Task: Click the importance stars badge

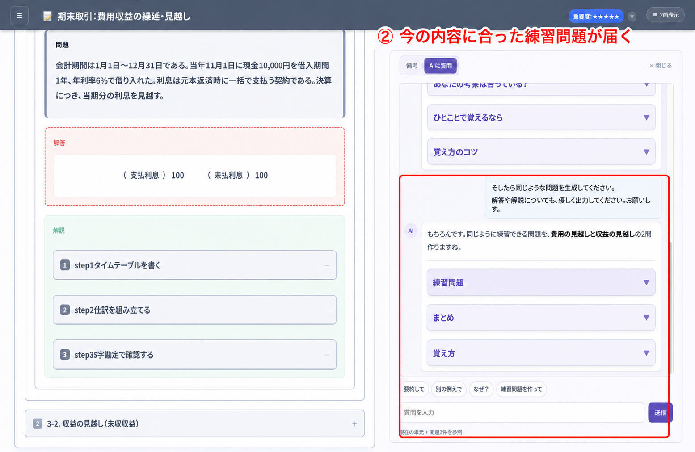Action: [x=596, y=17]
